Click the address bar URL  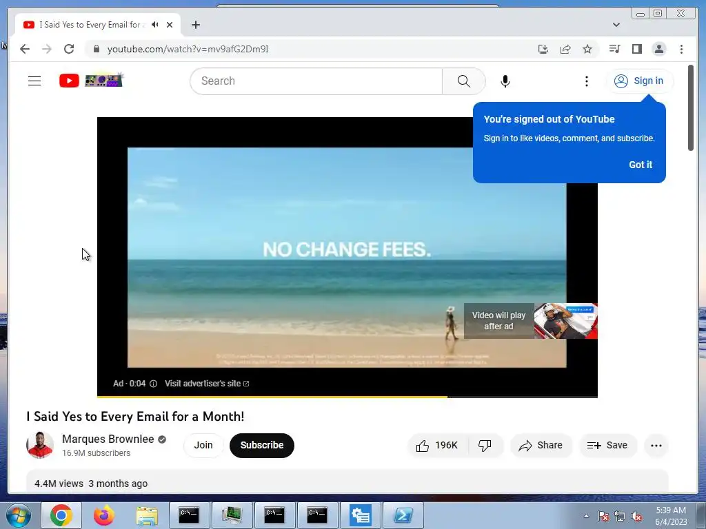[x=188, y=49]
